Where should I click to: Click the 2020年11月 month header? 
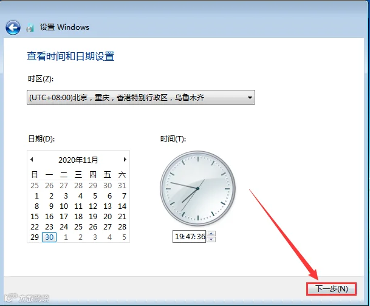point(78,160)
